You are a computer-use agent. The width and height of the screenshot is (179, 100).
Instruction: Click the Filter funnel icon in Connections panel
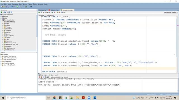pos(7,12)
